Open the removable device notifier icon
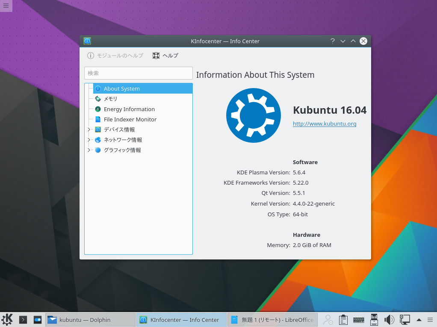This screenshot has width=437, height=327. [374, 319]
